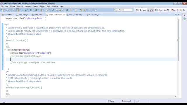187x105 pixels.
Task: Close the Main.controller.js tab
Action: tap(64, 15)
